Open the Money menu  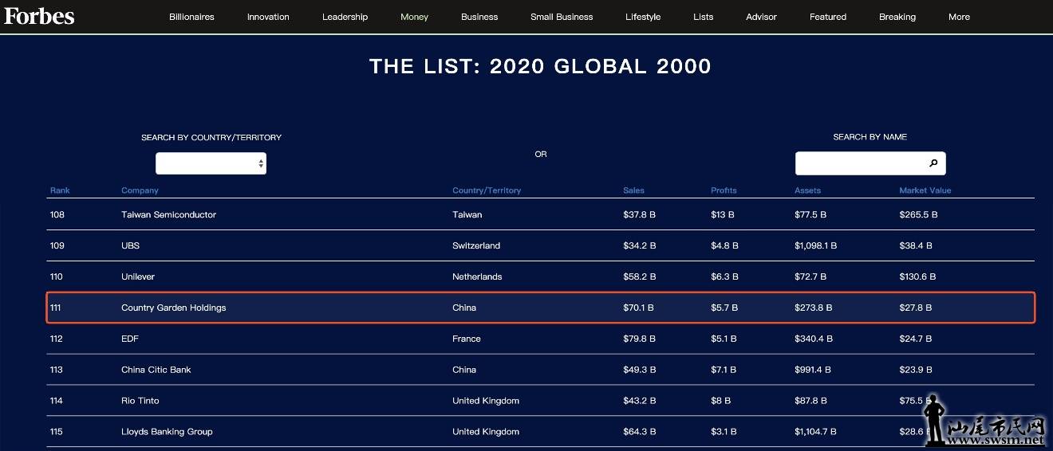[414, 17]
